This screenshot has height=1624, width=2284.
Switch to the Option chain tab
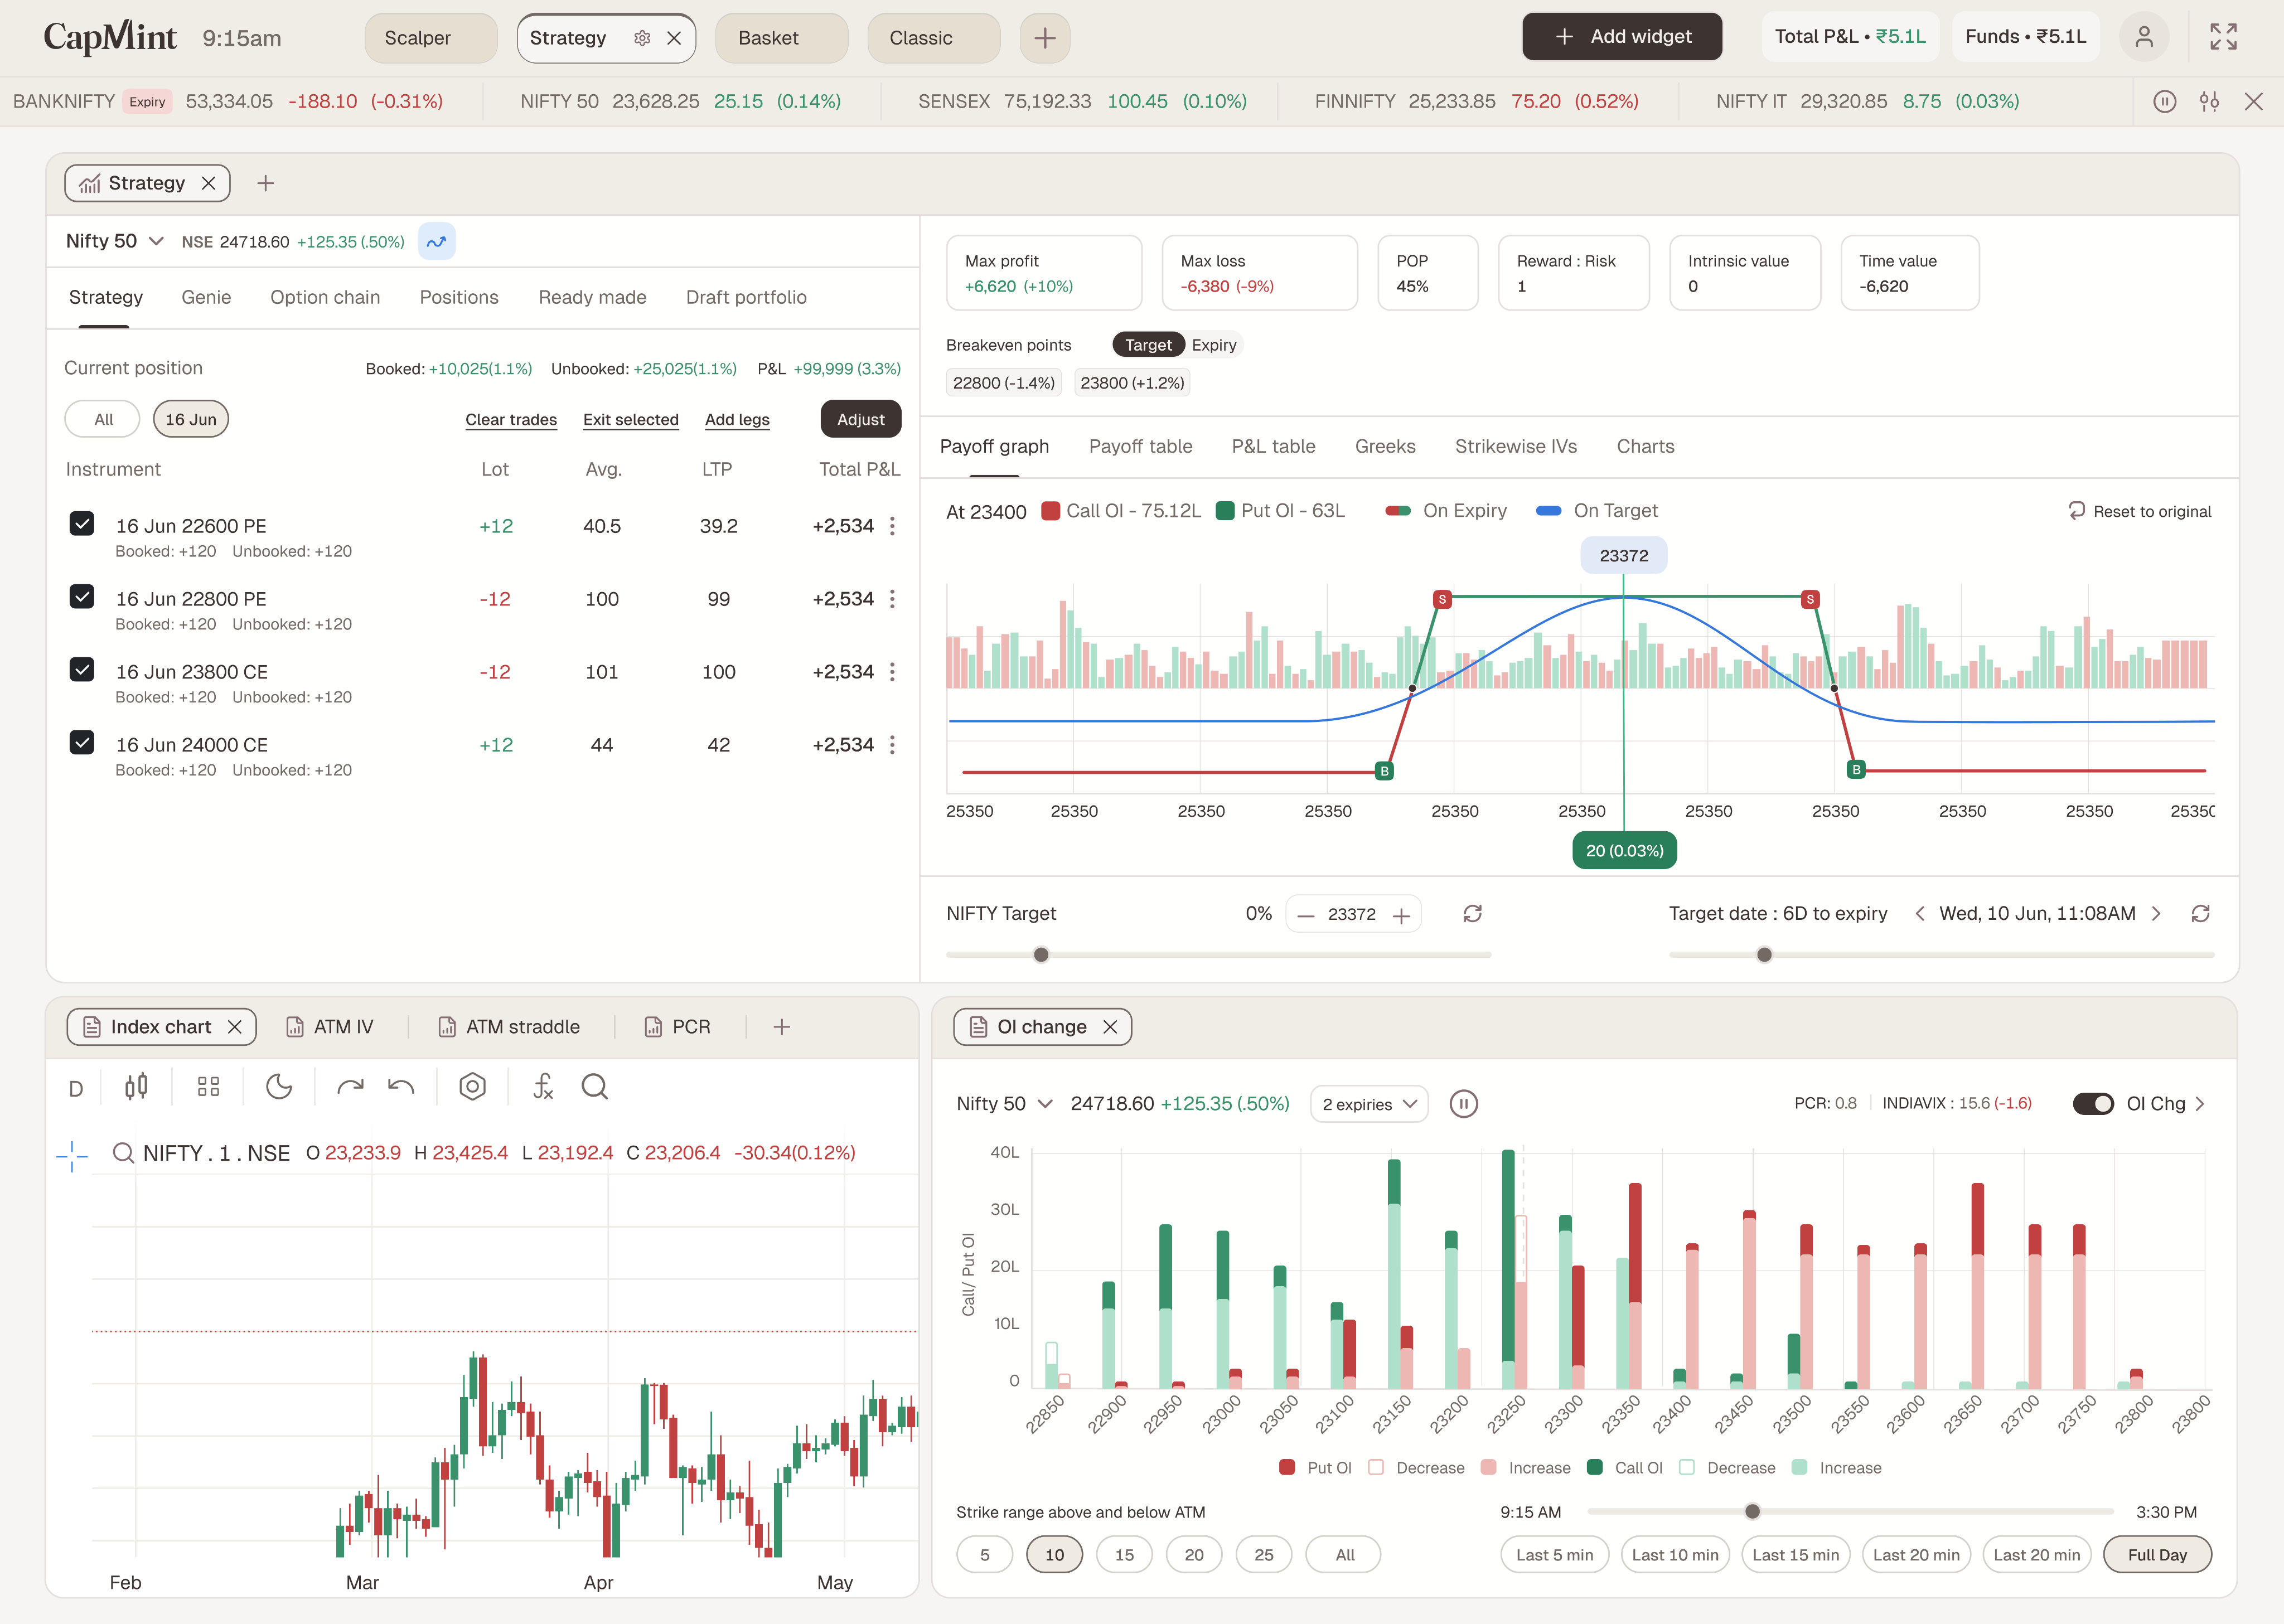(x=325, y=297)
